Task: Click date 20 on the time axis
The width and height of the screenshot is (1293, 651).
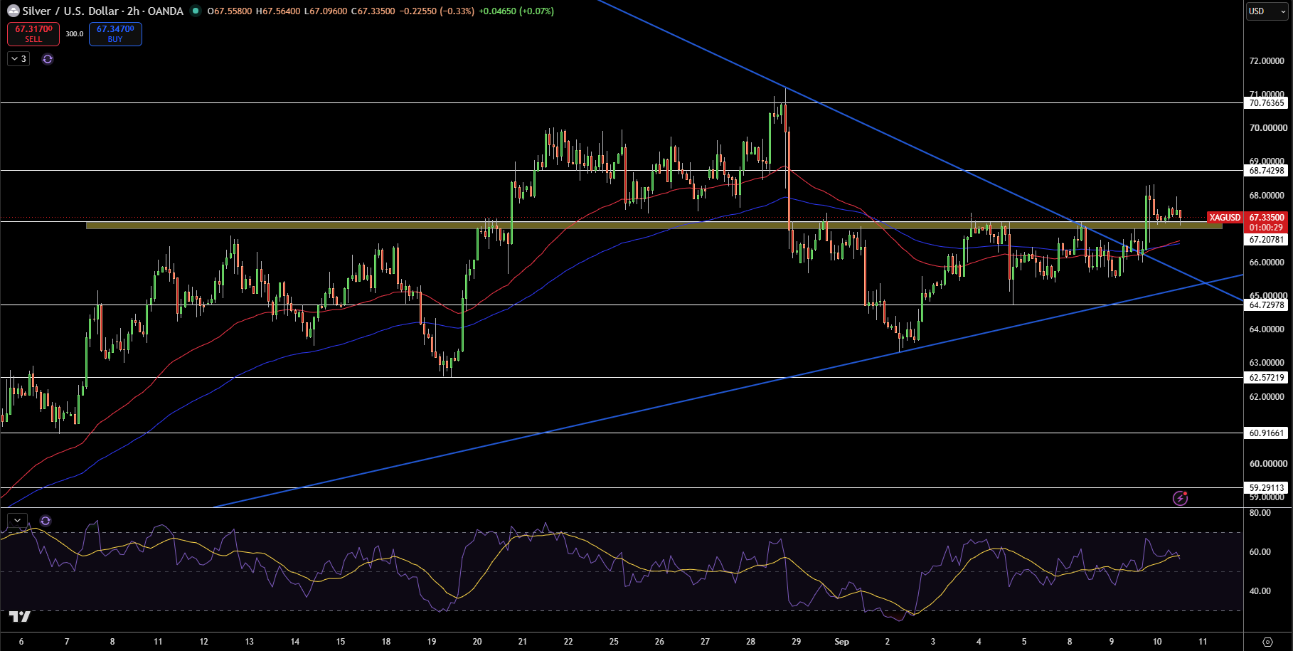Action: click(x=477, y=642)
